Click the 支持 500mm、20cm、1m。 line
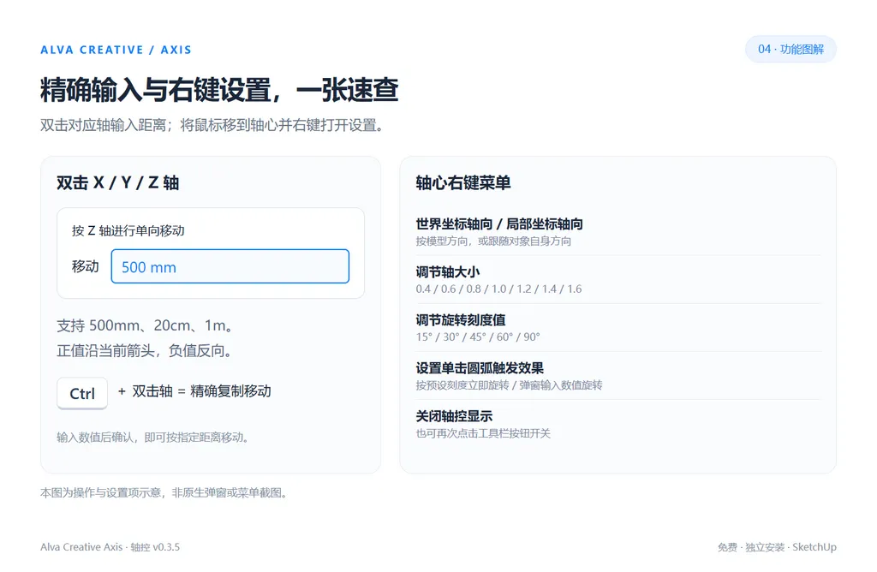The image size is (877, 572). click(146, 325)
